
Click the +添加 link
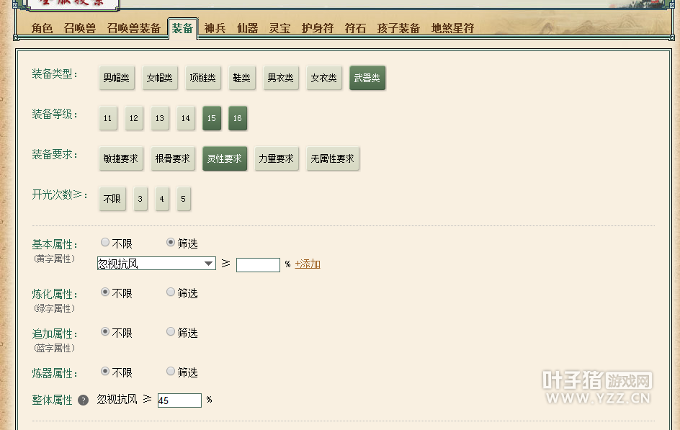(x=308, y=264)
